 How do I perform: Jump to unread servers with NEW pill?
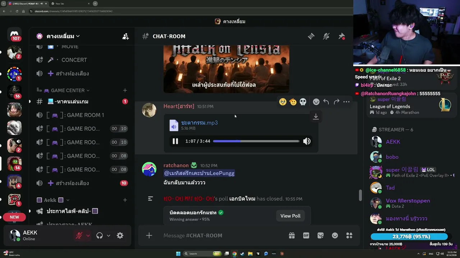pos(14,217)
